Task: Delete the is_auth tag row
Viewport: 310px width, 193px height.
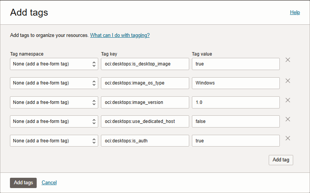Action: pyautogui.click(x=288, y=138)
